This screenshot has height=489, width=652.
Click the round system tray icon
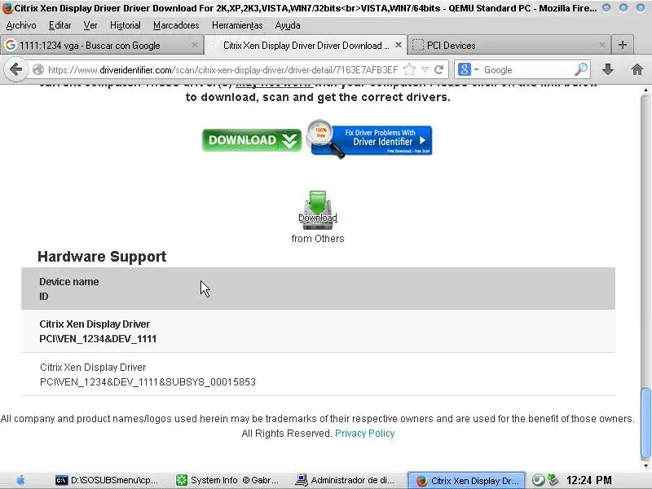pos(538,480)
